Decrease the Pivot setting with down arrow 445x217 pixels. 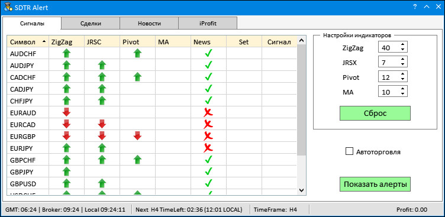click(402, 79)
